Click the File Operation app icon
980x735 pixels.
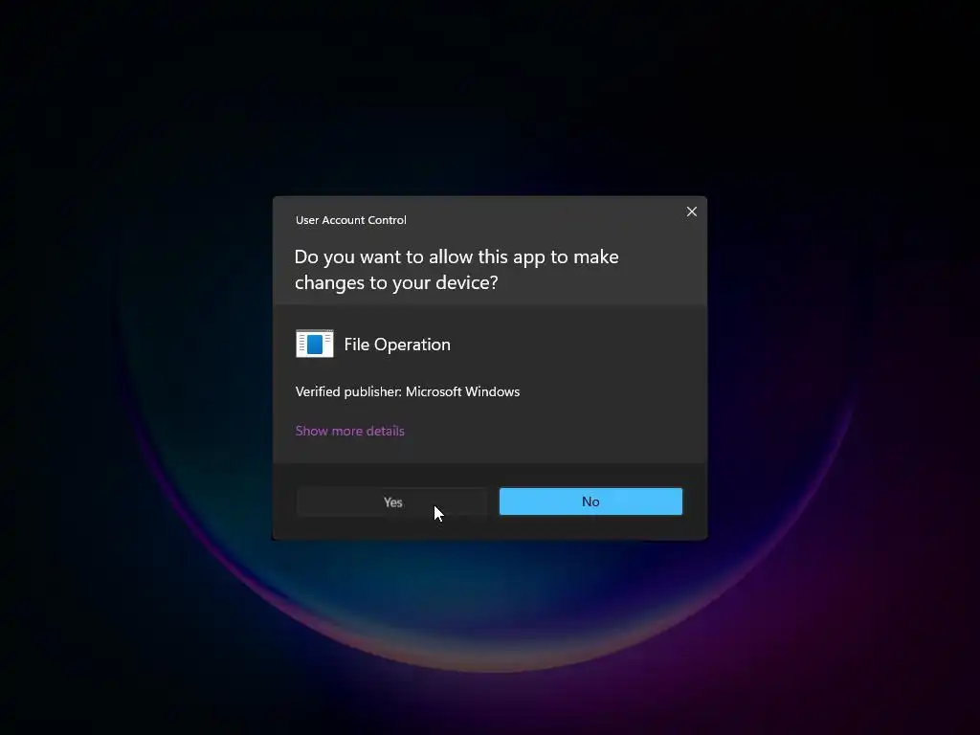[314, 344]
